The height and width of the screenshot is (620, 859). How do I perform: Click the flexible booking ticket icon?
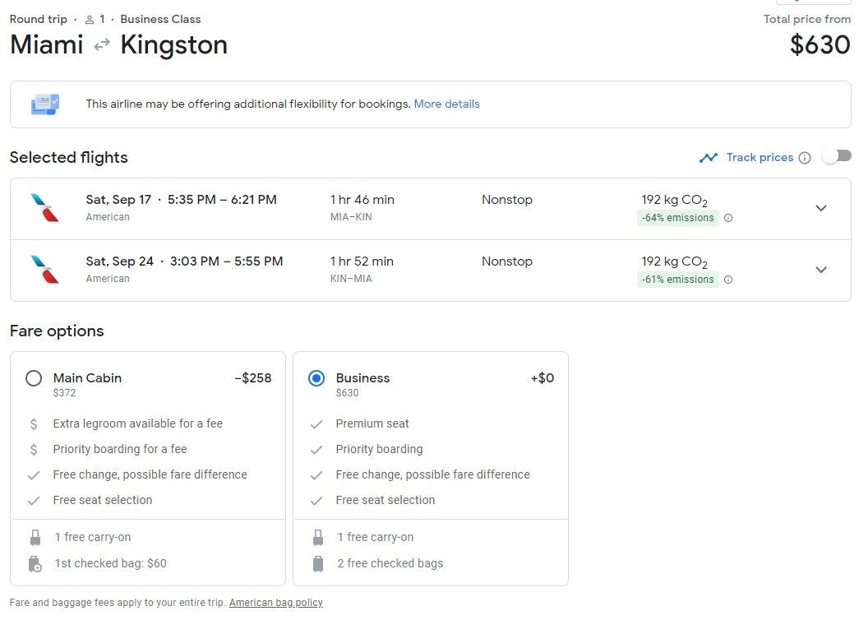[x=45, y=104]
